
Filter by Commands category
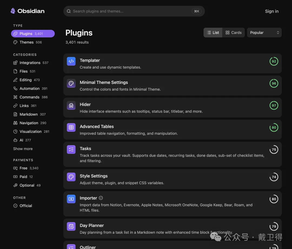pyautogui.click(x=30, y=97)
